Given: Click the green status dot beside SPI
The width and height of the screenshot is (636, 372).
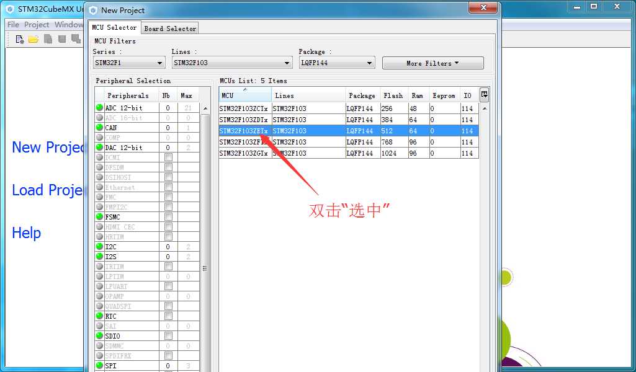Looking at the screenshot, I should (x=99, y=366).
